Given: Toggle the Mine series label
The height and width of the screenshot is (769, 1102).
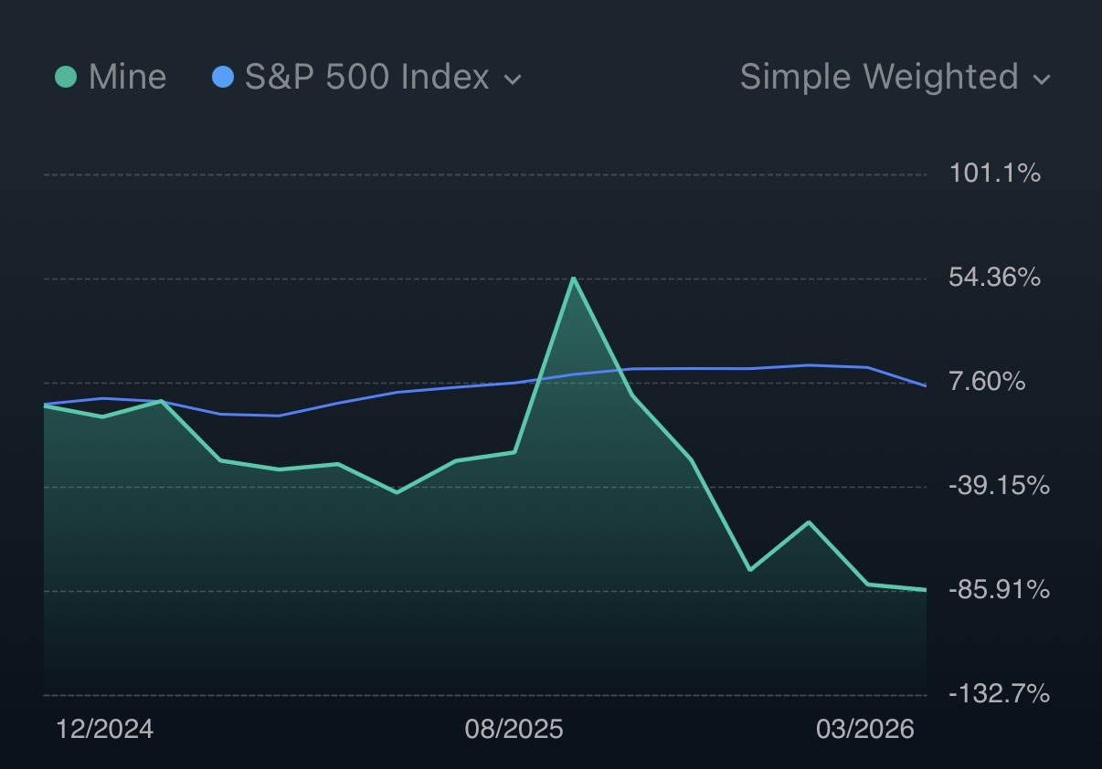Looking at the screenshot, I should pos(127,78).
